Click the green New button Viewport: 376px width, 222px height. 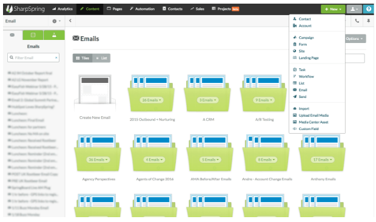tap(333, 9)
